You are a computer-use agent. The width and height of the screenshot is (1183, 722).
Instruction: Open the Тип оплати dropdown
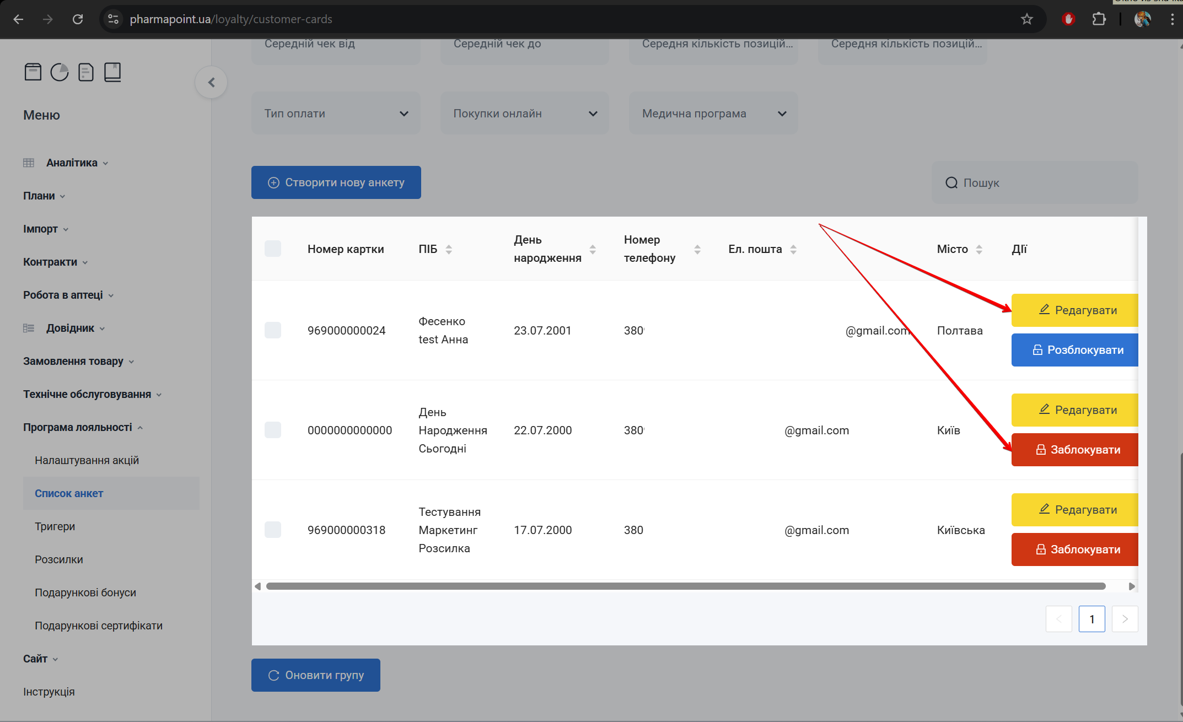[x=336, y=114]
